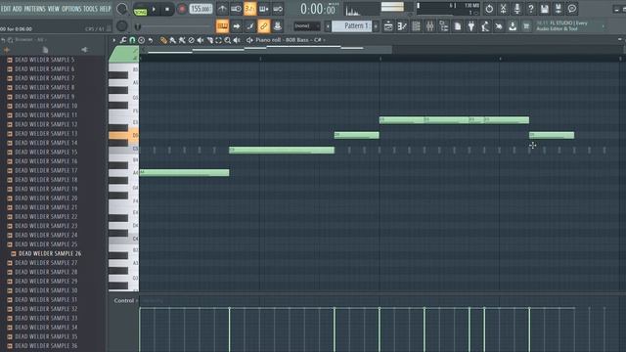626x352 pixels.
Task: Toggle the typing keyboard to piano icon
Action: point(263,9)
